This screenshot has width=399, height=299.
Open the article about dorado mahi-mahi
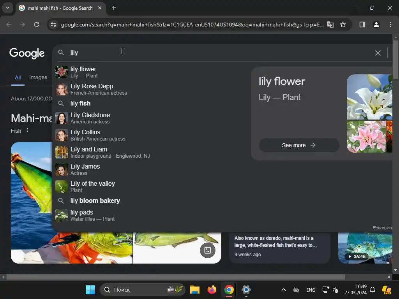(280, 248)
